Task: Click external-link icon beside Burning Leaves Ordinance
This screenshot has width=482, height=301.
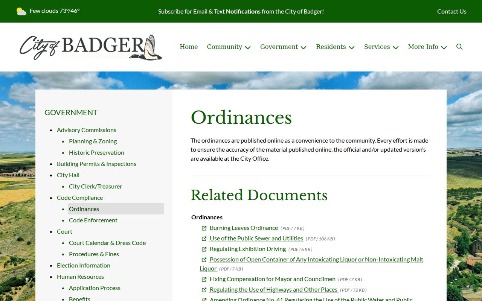Action: click(x=204, y=228)
